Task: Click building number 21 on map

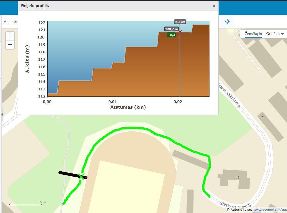Action: pyautogui.click(x=237, y=178)
